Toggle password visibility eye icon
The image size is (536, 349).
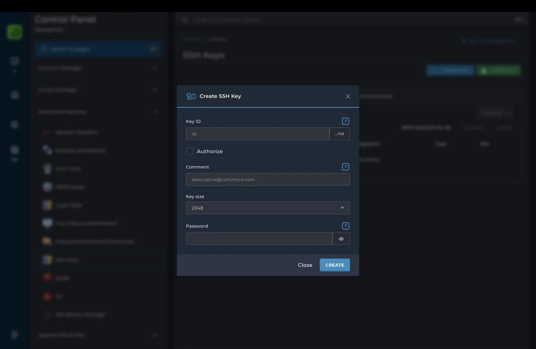(x=341, y=239)
